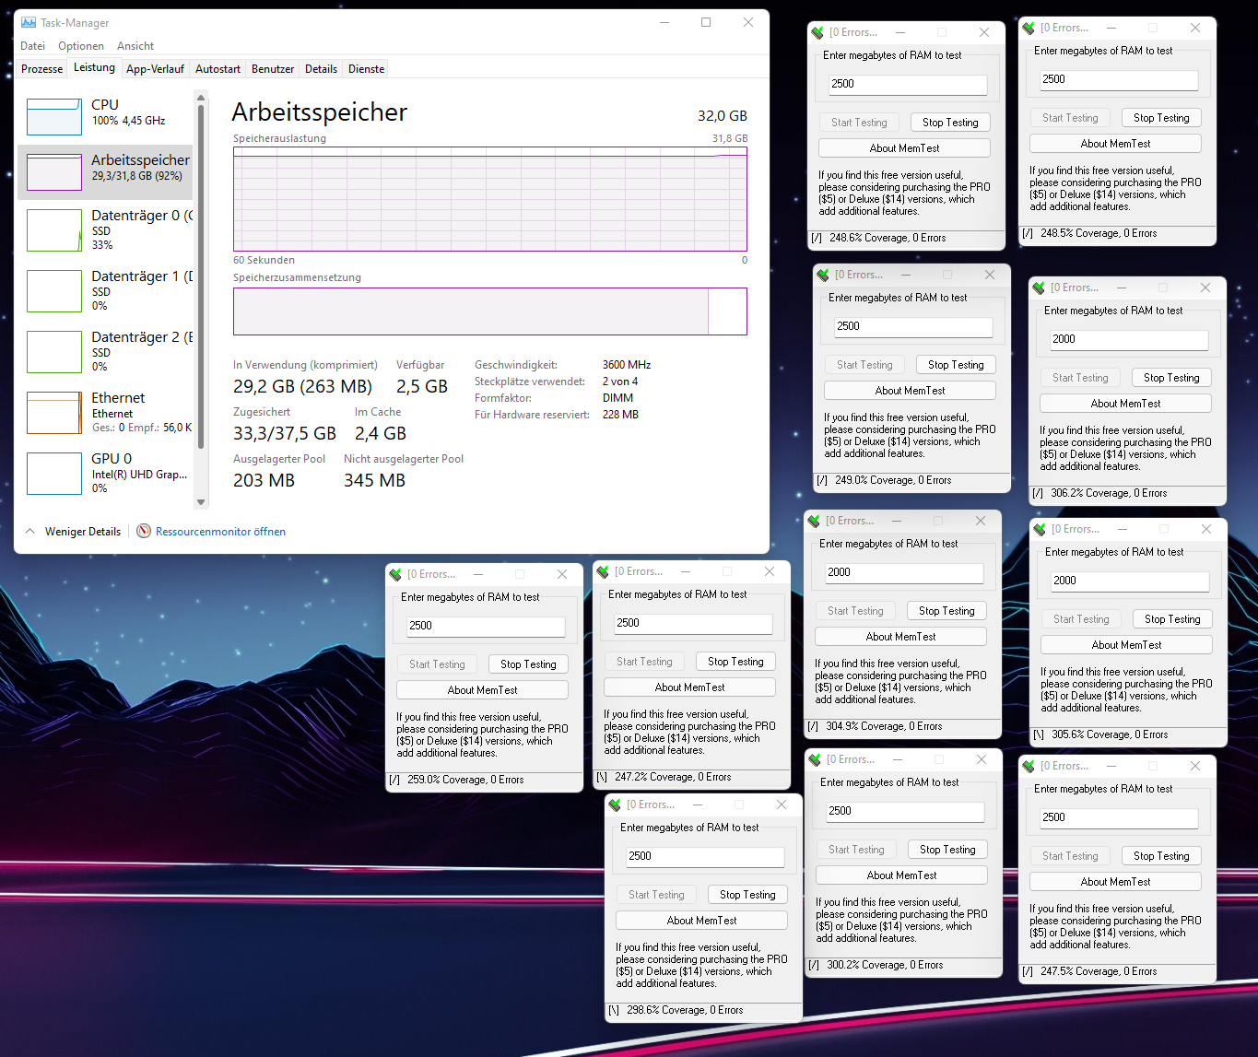
Task: Click the Ressourcenmonitor icon at the bottom
Action: tap(144, 531)
